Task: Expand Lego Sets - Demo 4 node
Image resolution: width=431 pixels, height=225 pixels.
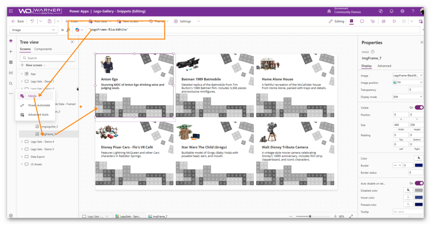Action: pos(22,142)
